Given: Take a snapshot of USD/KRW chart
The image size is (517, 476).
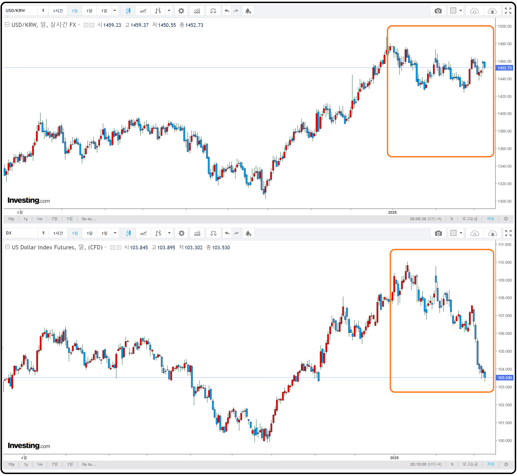Looking at the screenshot, I should (x=438, y=11).
